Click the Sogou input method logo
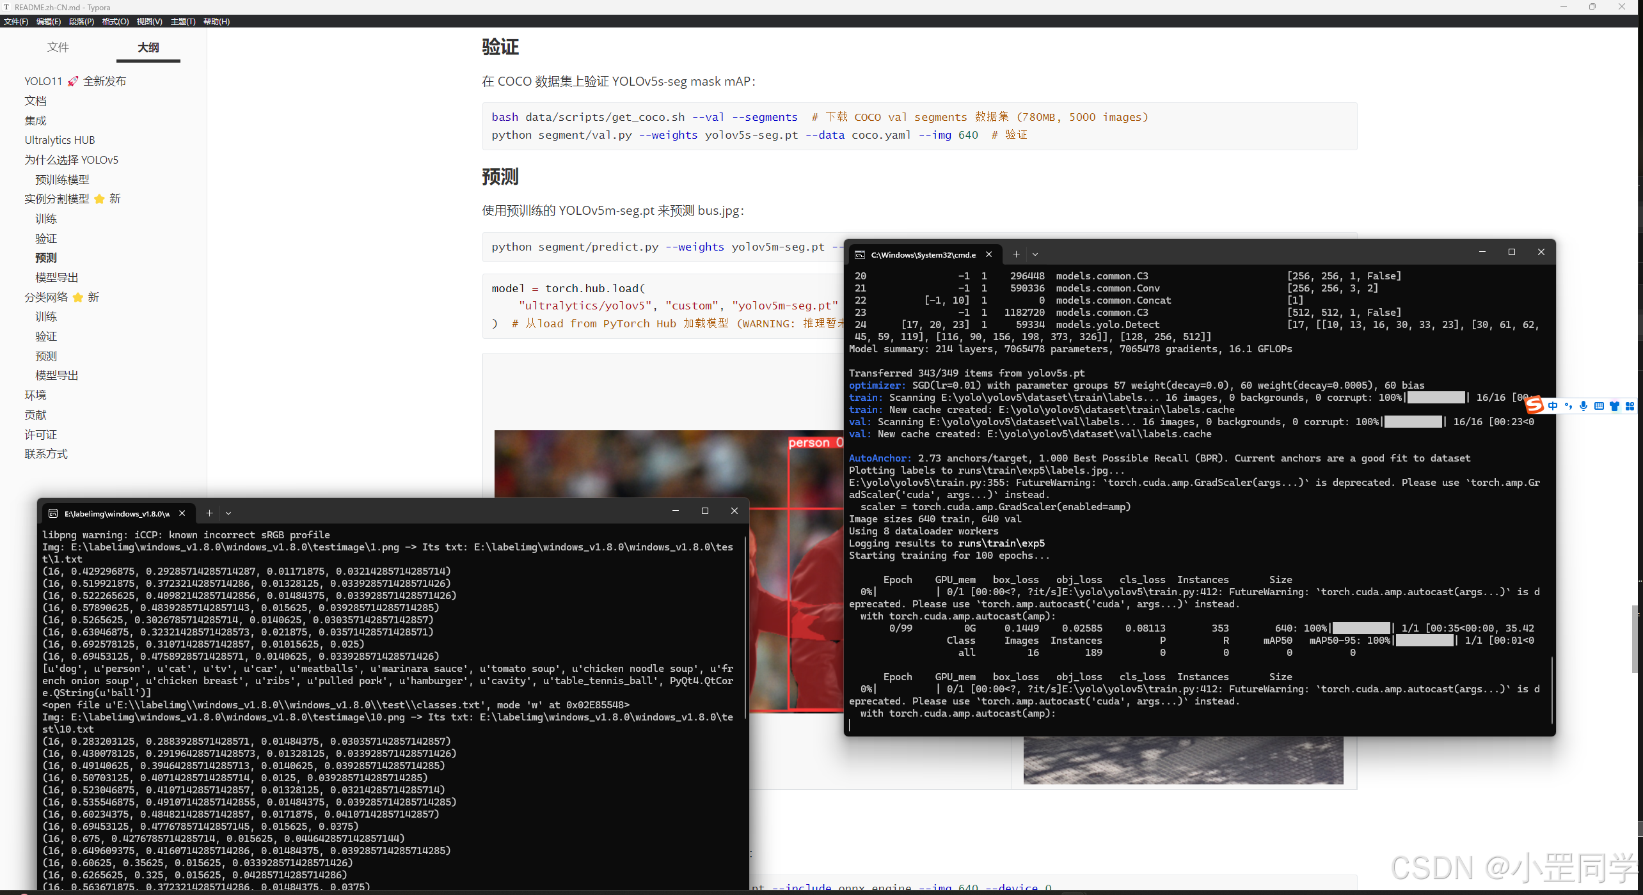The image size is (1643, 895). click(x=1534, y=405)
